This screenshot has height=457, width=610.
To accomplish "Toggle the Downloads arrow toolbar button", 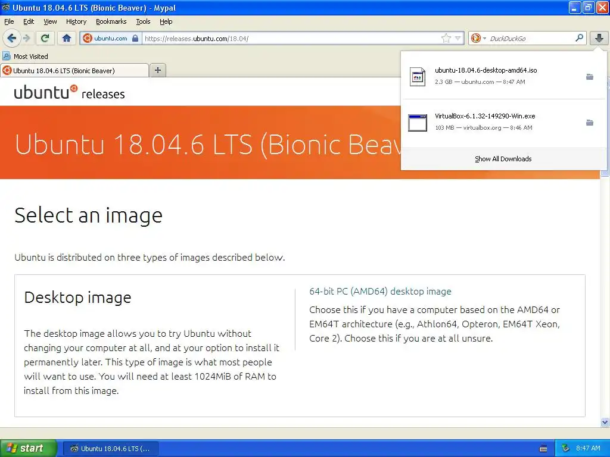I will [599, 38].
